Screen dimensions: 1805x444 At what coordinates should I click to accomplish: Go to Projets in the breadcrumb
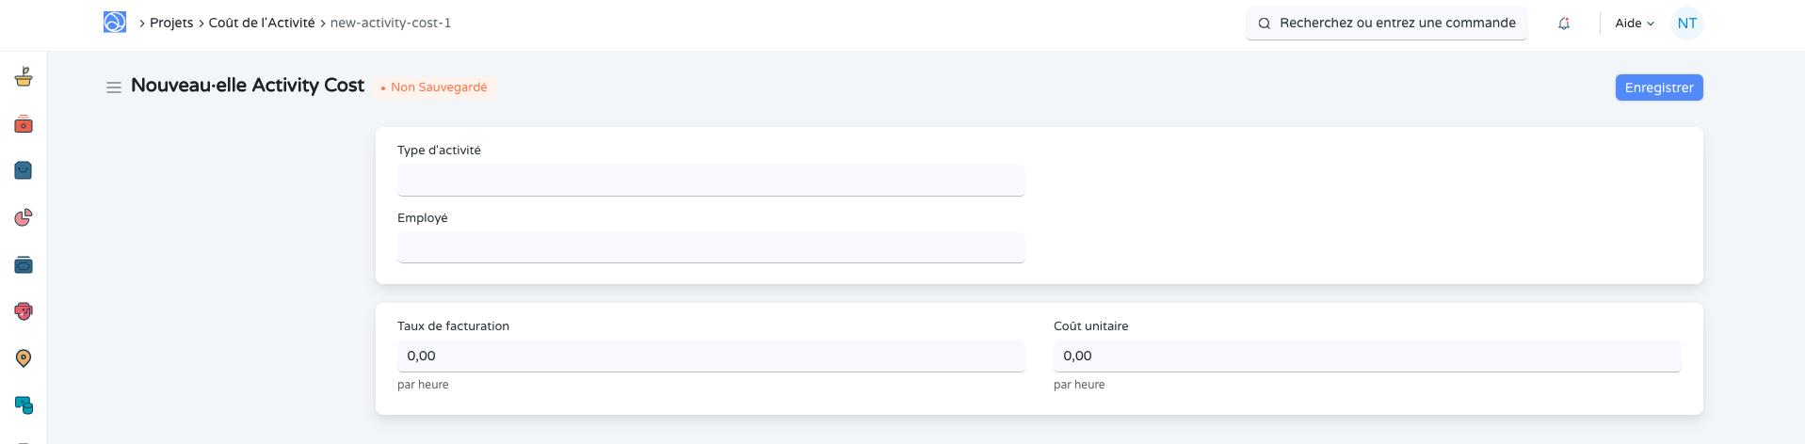click(171, 23)
